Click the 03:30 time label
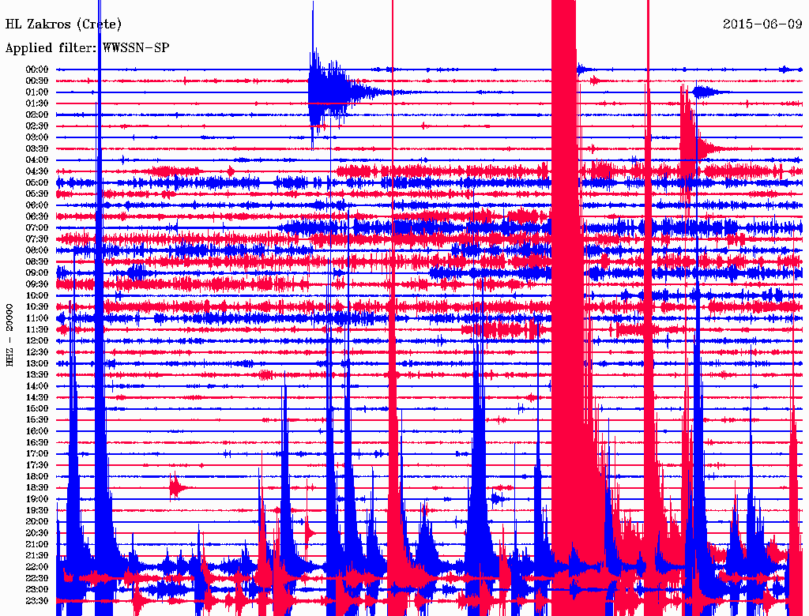The width and height of the screenshot is (809, 616). click(37, 148)
